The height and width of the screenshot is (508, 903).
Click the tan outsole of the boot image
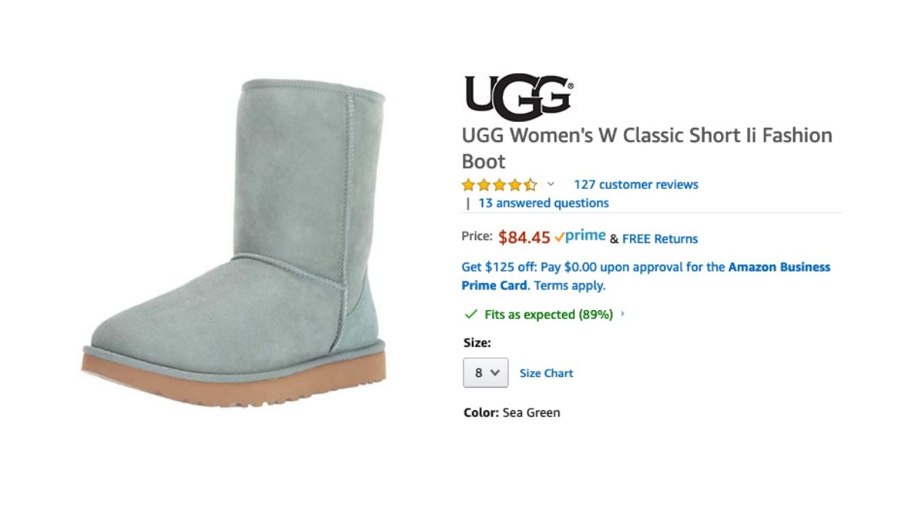pyautogui.click(x=233, y=377)
